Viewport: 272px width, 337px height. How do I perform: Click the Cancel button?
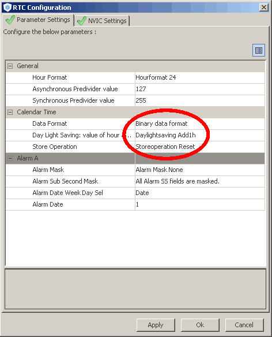point(244,325)
